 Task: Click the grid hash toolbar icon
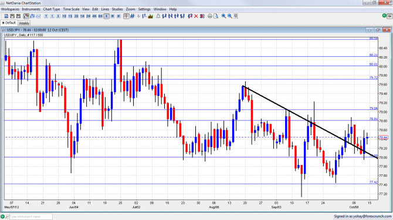point(133,16)
